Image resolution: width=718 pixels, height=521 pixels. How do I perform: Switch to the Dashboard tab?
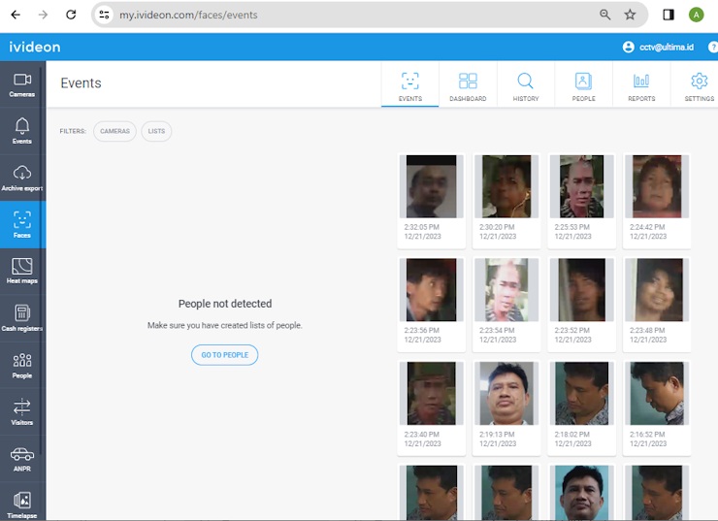[468, 85]
